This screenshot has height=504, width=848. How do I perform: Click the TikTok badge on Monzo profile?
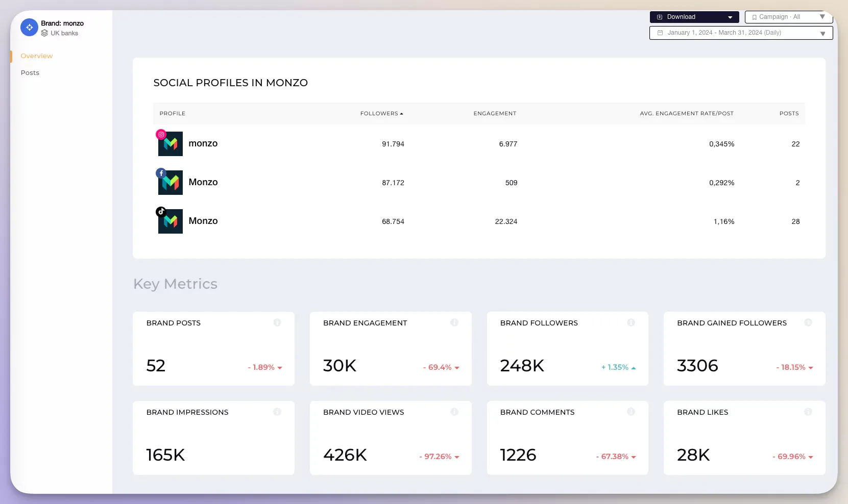tap(161, 212)
